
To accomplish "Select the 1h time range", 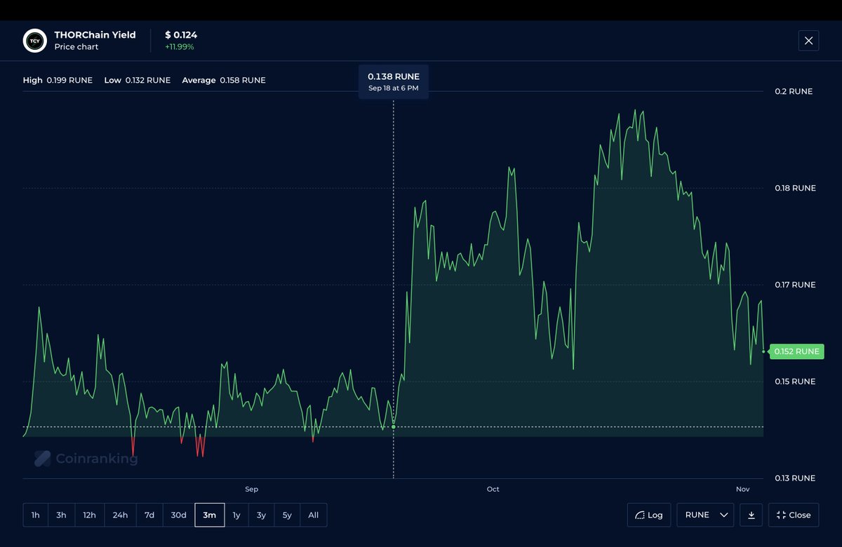I will pyautogui.click(x=36, y=515).
